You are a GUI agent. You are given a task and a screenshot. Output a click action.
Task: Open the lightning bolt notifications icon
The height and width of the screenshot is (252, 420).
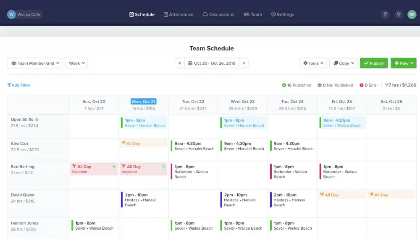click(x=399, y=14)
